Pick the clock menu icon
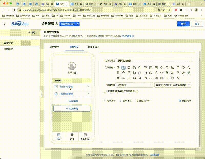This screenshot has width=205, height=159. pos(189,68)
